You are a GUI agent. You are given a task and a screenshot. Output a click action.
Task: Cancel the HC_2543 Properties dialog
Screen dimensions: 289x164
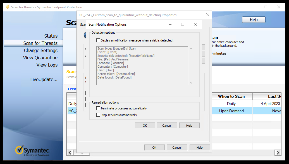tap(177, 147)
